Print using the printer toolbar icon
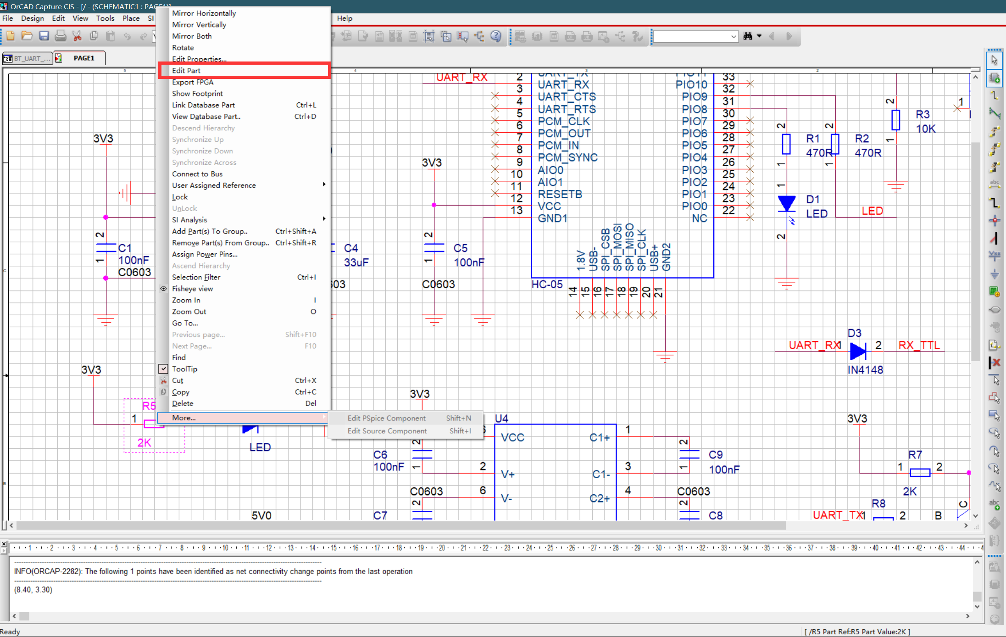 click(x=61, y=36)
